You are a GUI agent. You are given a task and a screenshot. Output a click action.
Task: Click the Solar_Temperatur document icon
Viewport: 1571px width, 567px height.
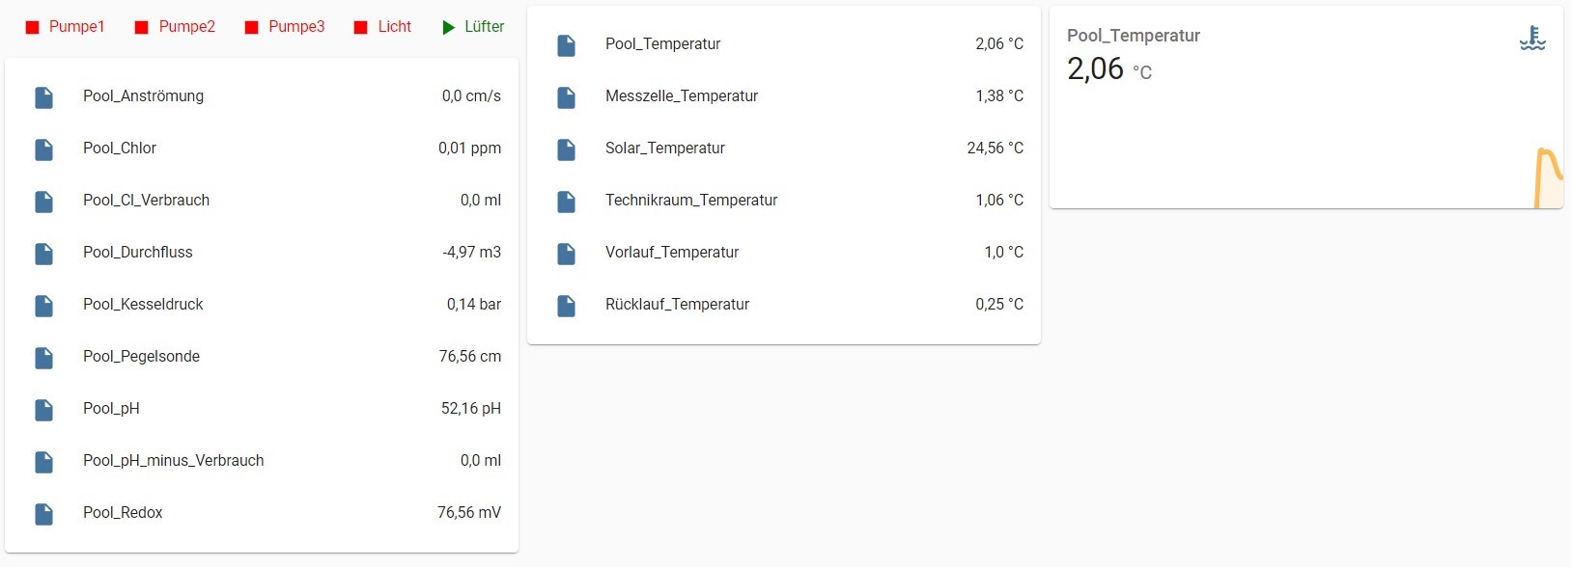click(566, 148)
